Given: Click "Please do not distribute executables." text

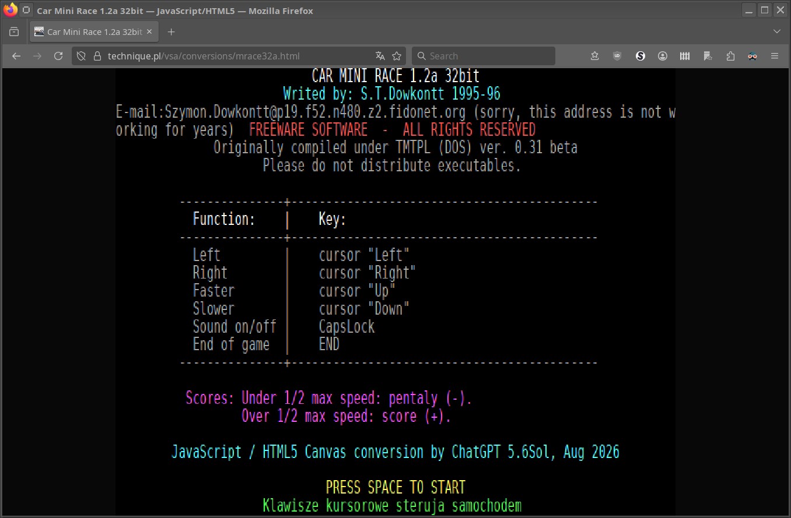Looking at the screenshot, I should (x=391, y=165).
